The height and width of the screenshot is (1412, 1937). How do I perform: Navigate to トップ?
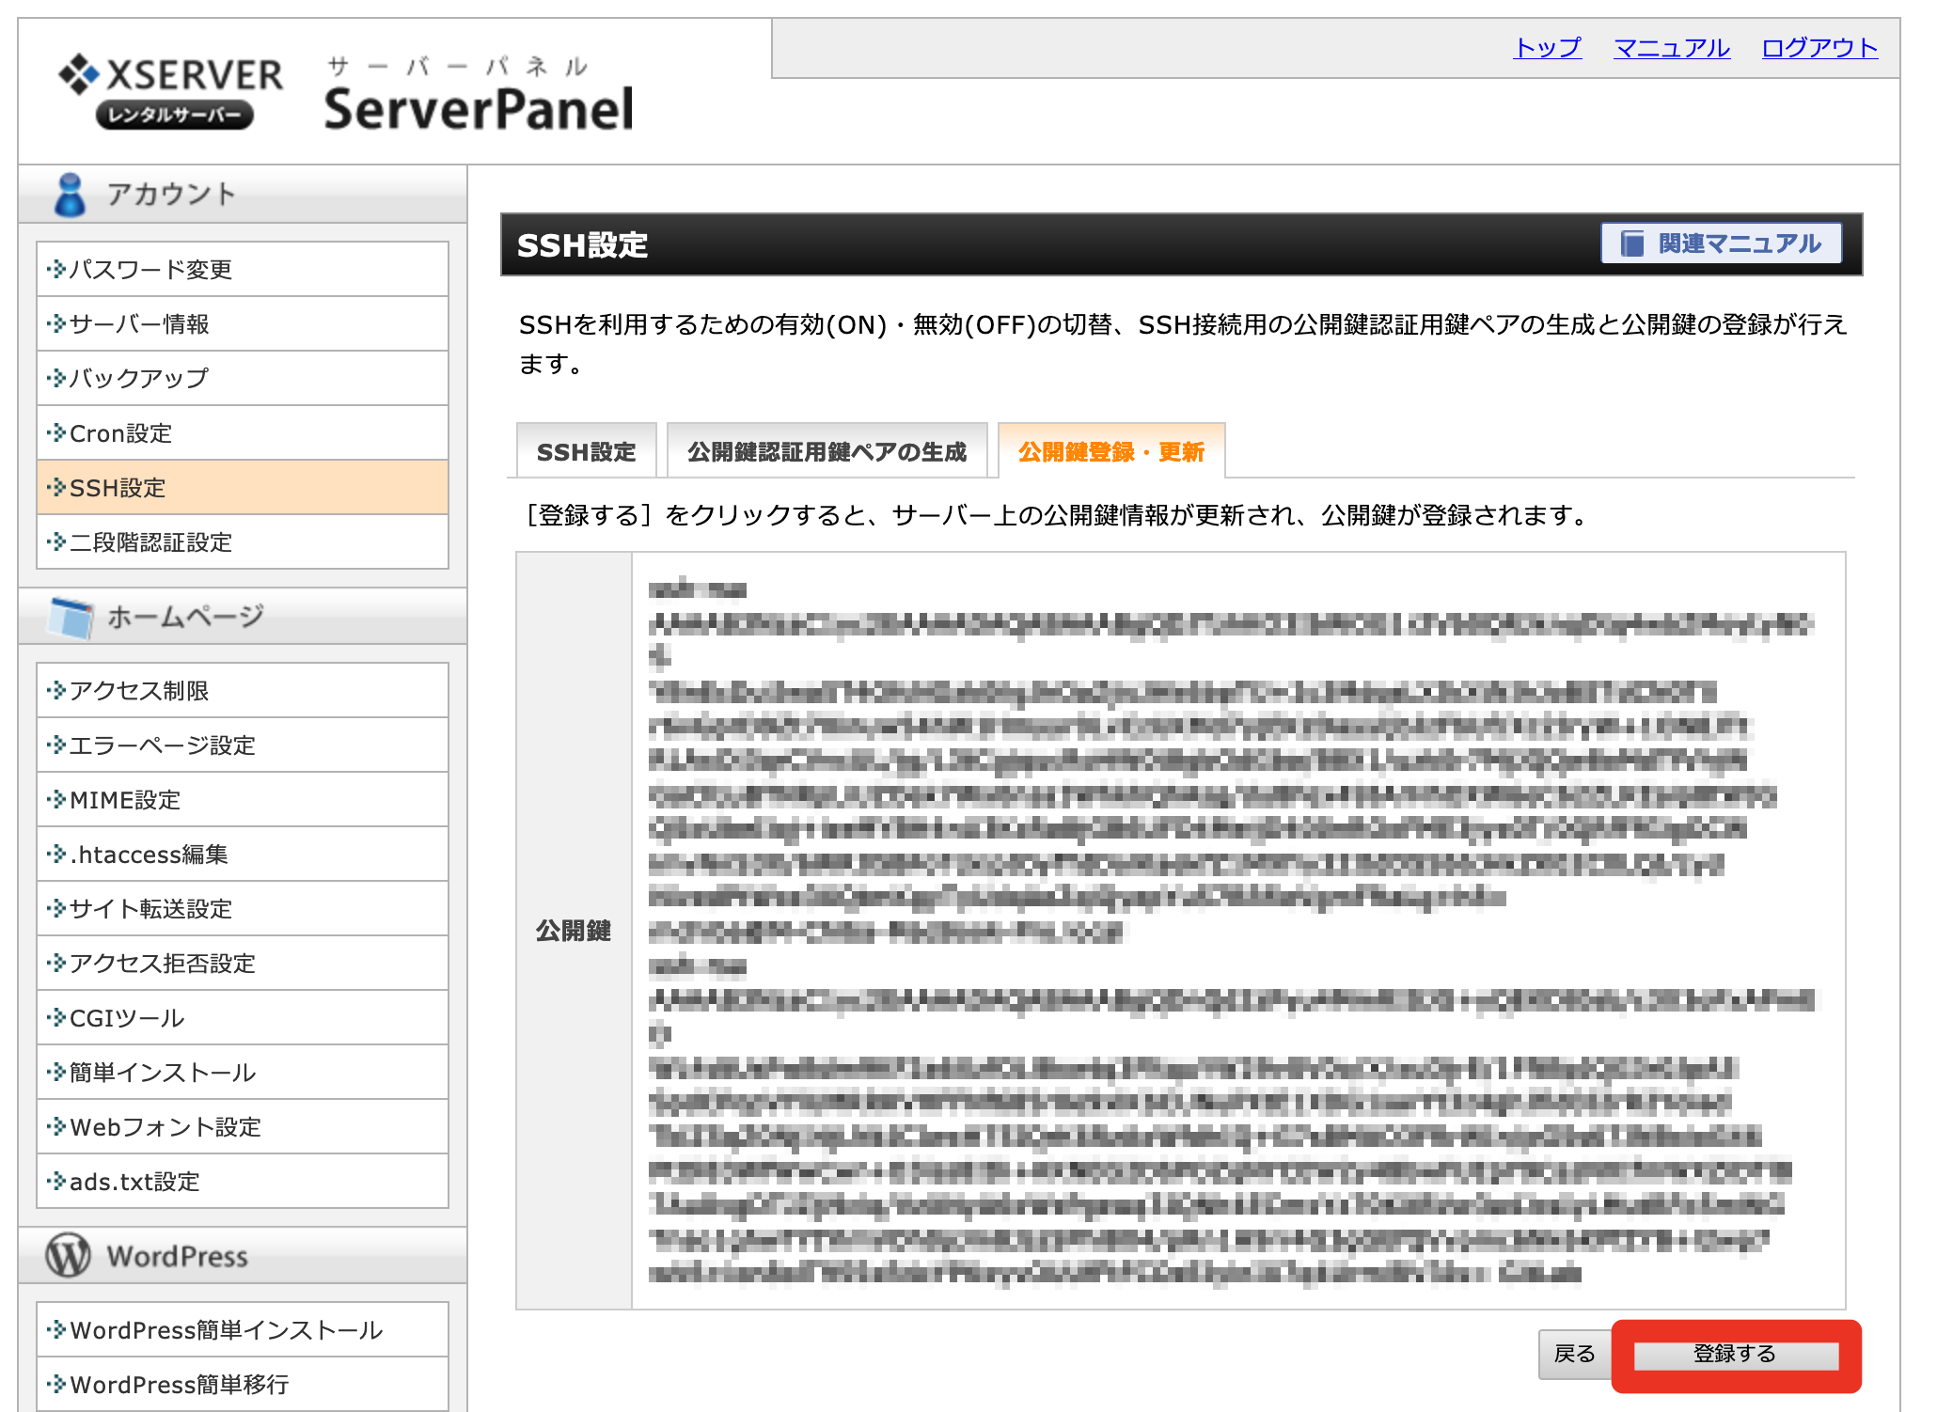tap(1547, 47)
